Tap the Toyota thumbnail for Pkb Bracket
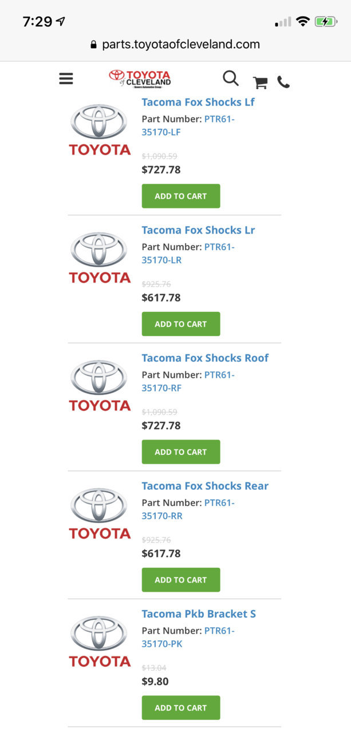351x732 pixels. point(100,641)
